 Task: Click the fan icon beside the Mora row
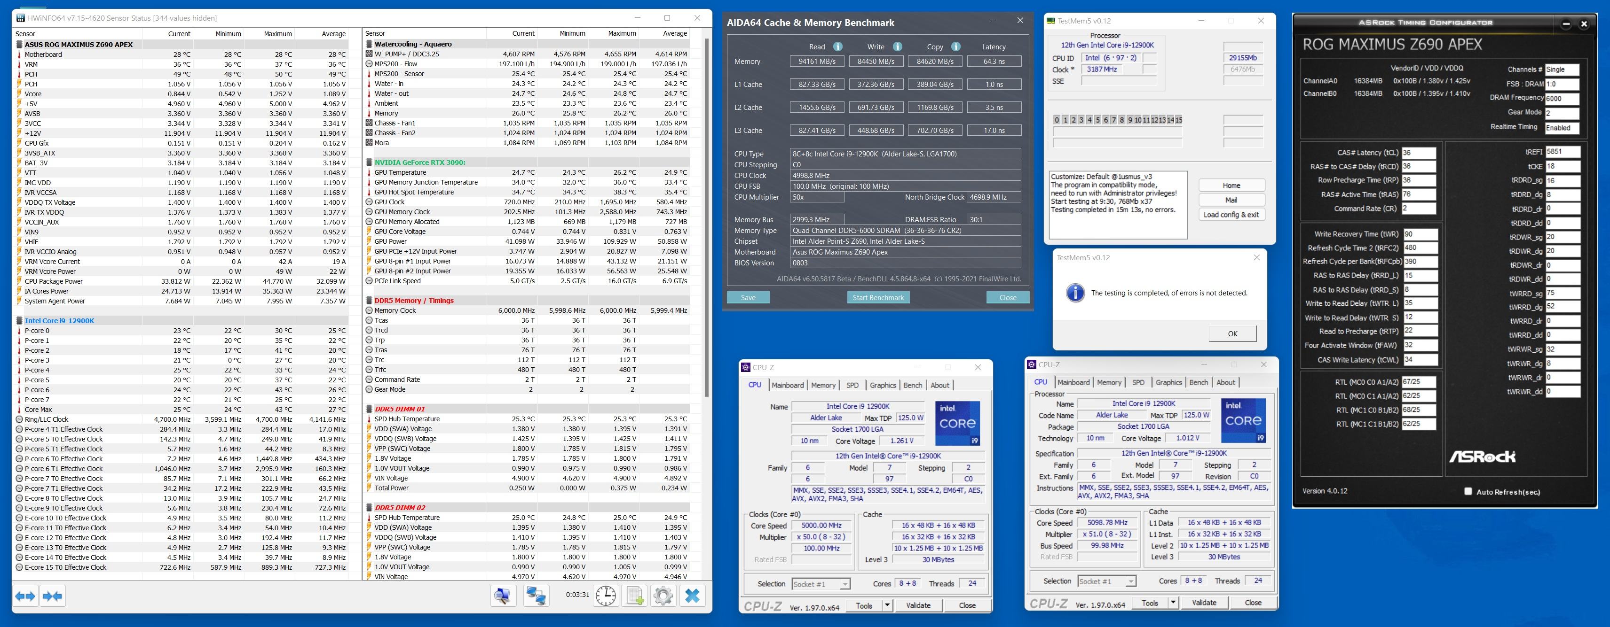point(370,143)
